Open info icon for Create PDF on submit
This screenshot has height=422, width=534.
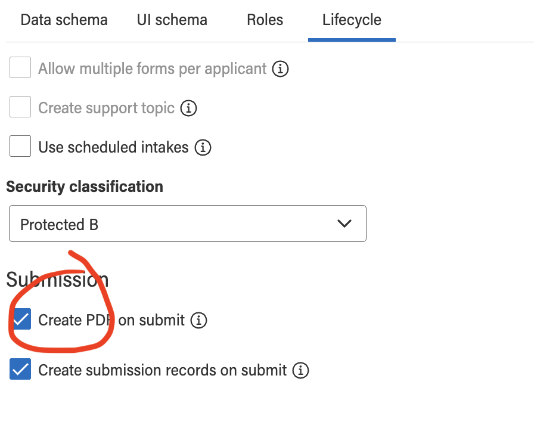coord(198,321)
